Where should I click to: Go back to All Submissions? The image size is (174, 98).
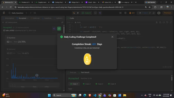pos(10,22)
